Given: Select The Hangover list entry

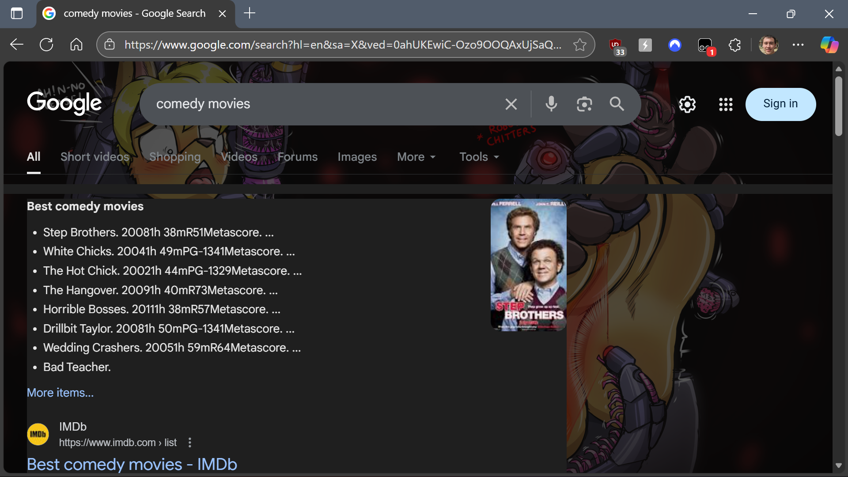Looking at the screenshot, I should [161, 290].
